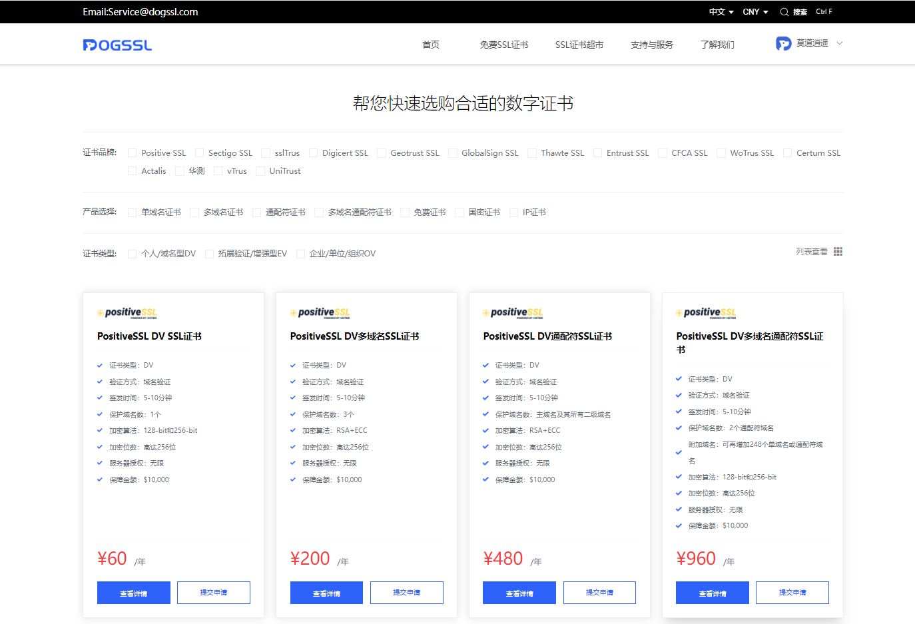
Task: Open the CNY currency dropdown
Action: [x=756, y=12]
